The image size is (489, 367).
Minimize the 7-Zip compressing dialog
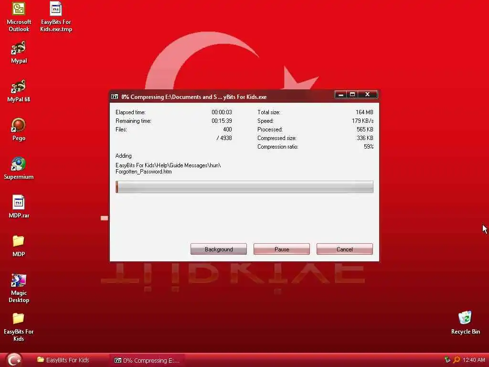[x=341, y=94]
